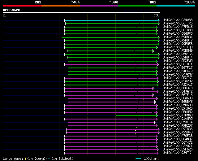Click the UniRef100_B6TWJ1 label

coord(178,64)
